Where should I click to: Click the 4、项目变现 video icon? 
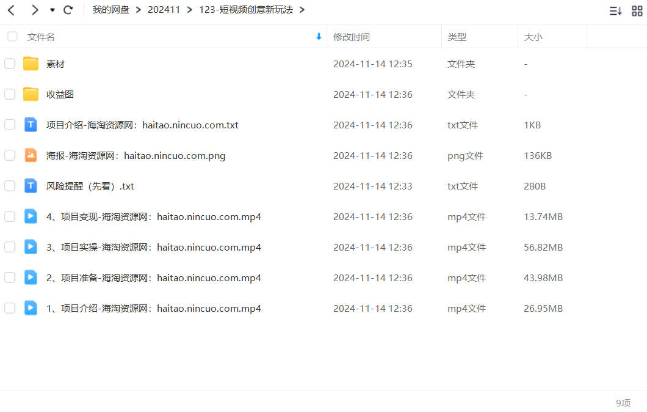coord(31,216)
